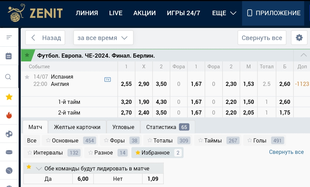The width and height of the screenshot is (310, 187).
Task: Select match handicap 2 odds 2,30
Action: tap(231, 84)
